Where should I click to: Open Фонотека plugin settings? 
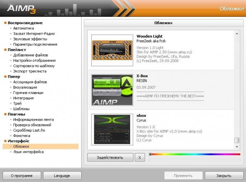pyautogui.click(x=22, y=136)
